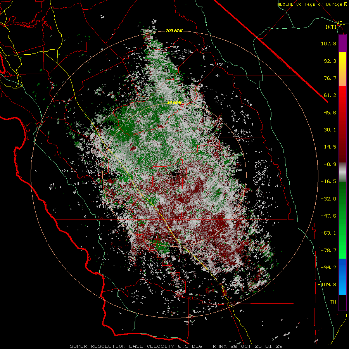Screen dimensions: 349x349
Task: Click the 50 NMI range ring label
Action: click(x=174, y=103)
